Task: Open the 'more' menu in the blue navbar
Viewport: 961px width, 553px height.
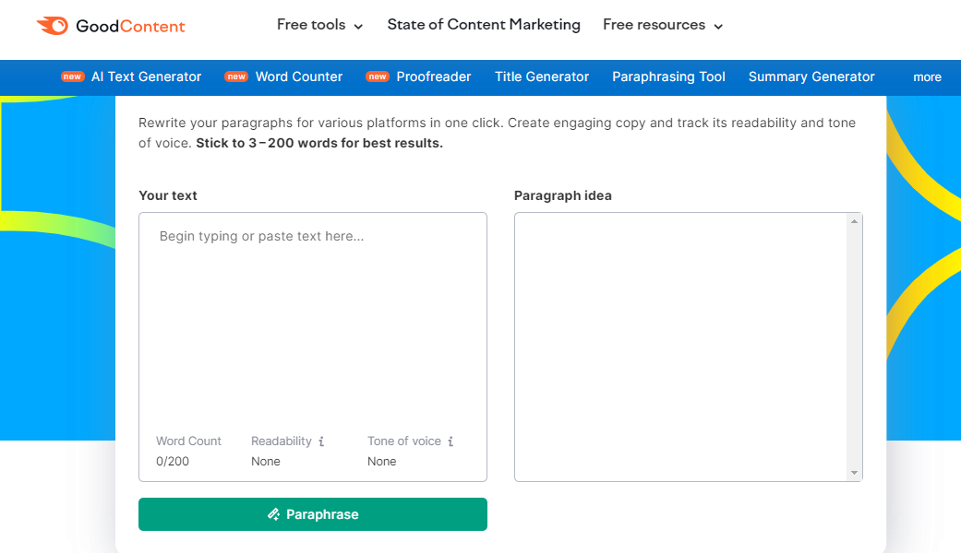Action: pyautogui.click(x=927, y=77)
